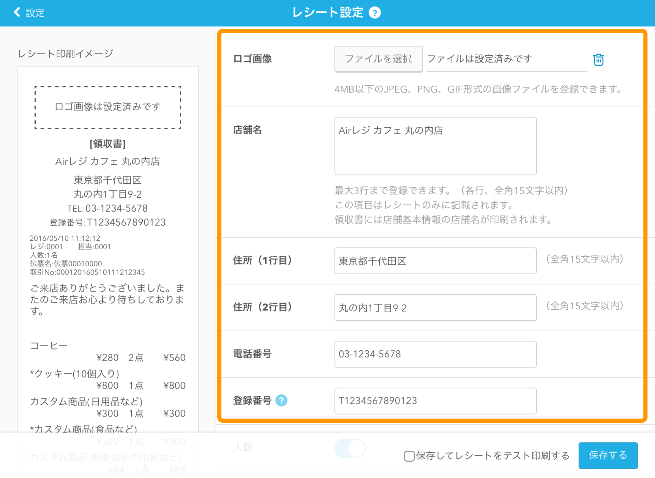Open the ファイルを選択 file picker

click(x=378, y=59)
